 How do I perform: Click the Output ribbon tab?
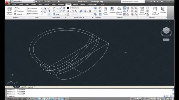83,4
